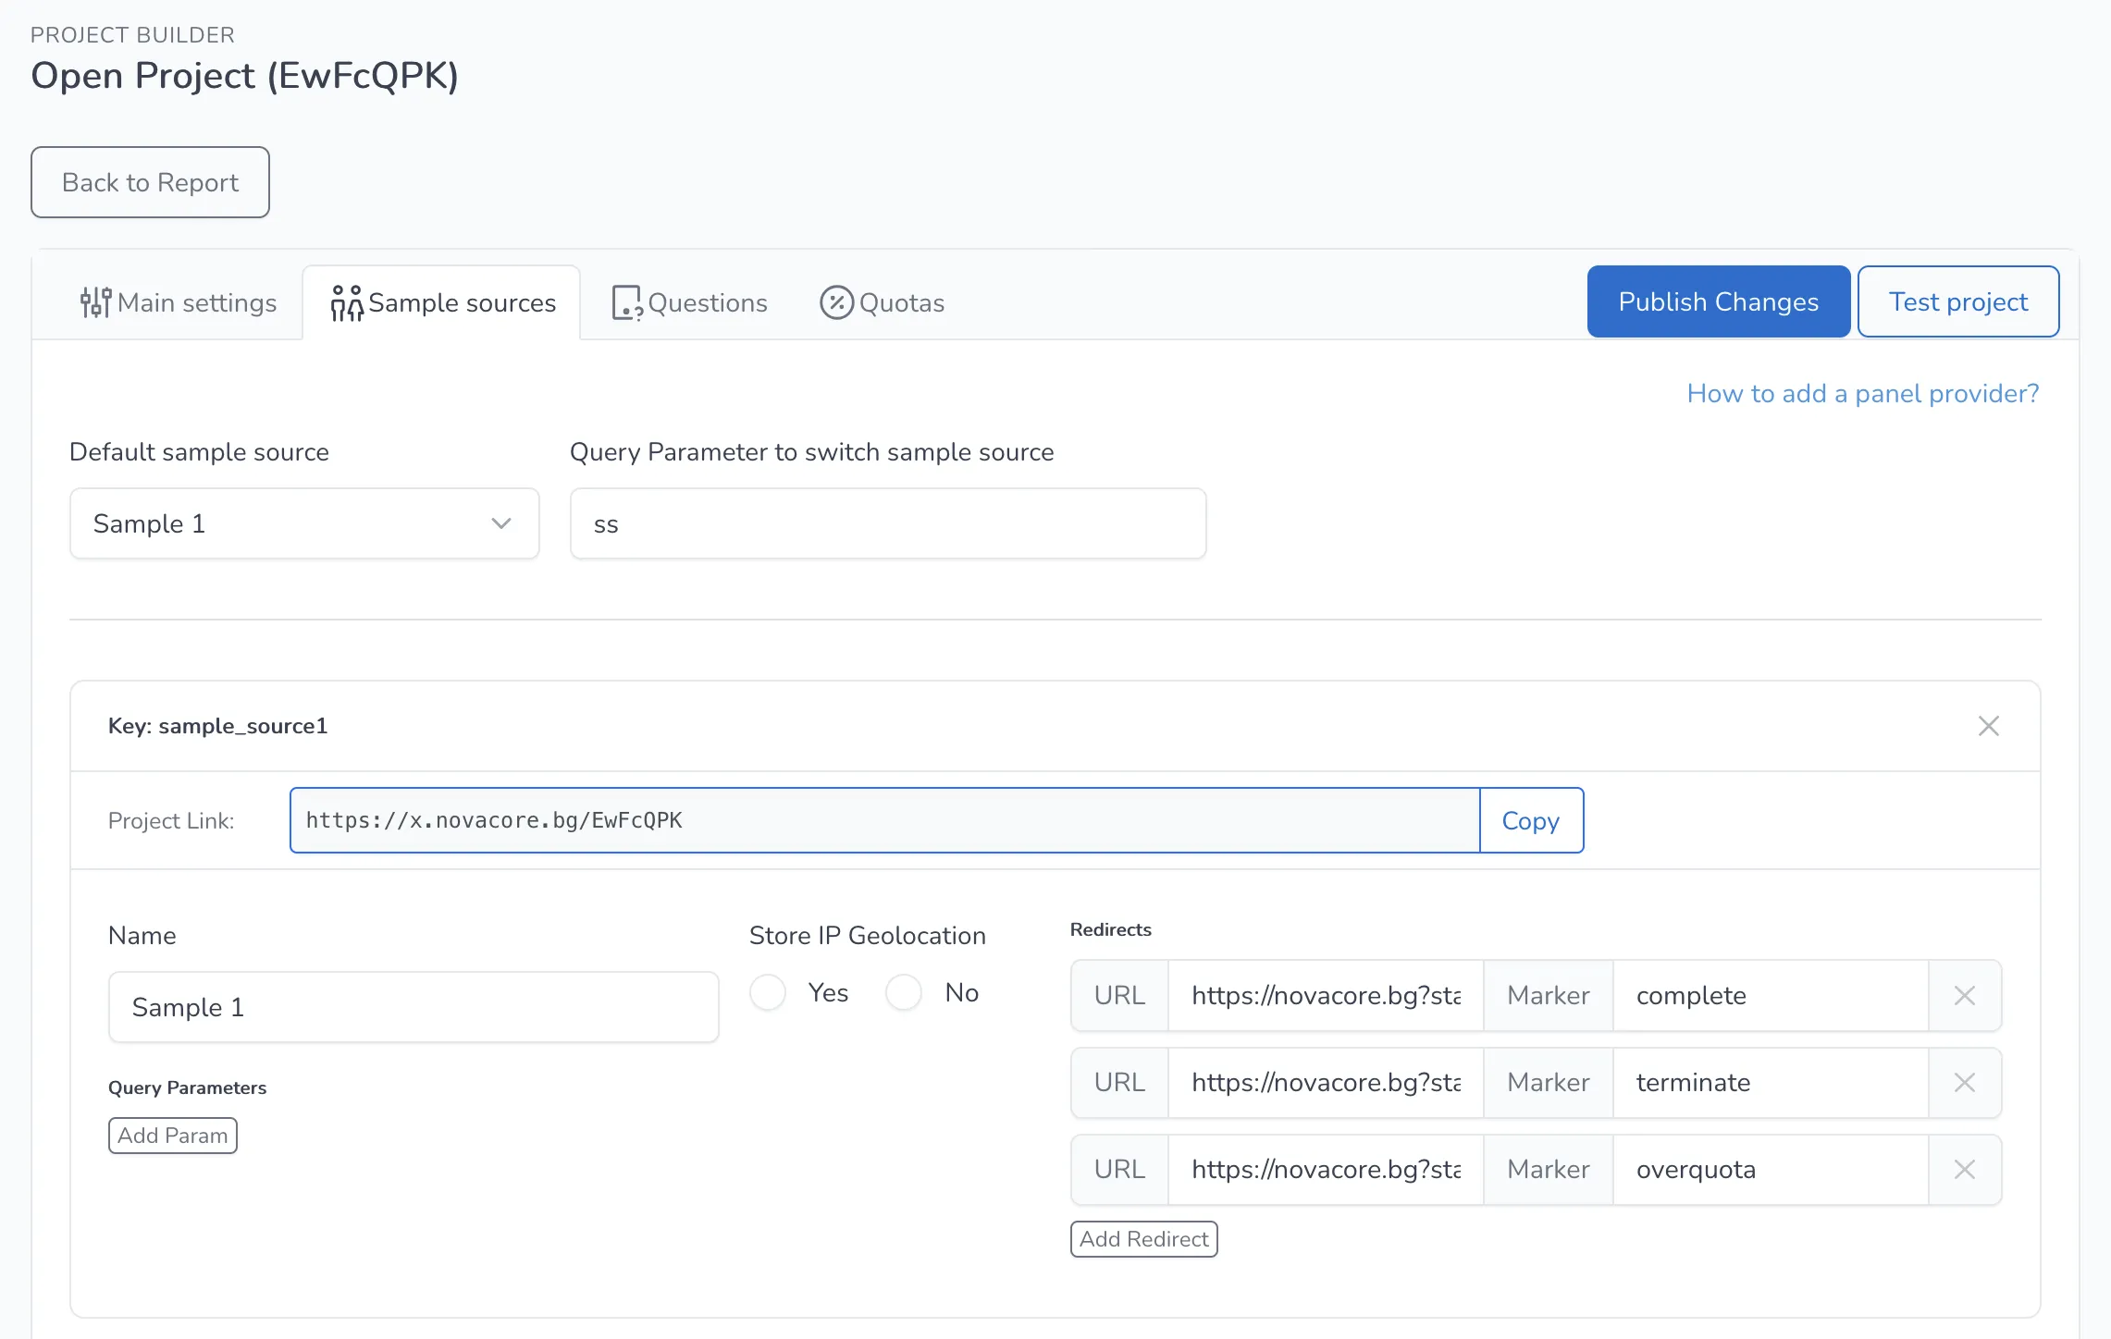The height and width of the screenshot is (1339, 2111).
Task: Click the sliders icon on Main settings
Action: [x=95, y=302]
